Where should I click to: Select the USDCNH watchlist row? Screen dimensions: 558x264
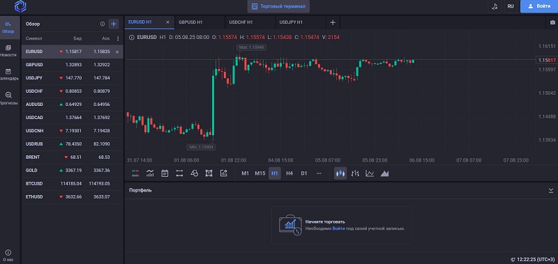point(73,131)
